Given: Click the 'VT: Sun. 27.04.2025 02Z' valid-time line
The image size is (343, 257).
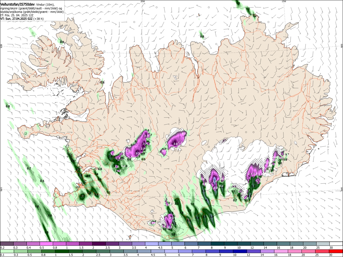Looking at the screenshot, I should pos(16,19).
